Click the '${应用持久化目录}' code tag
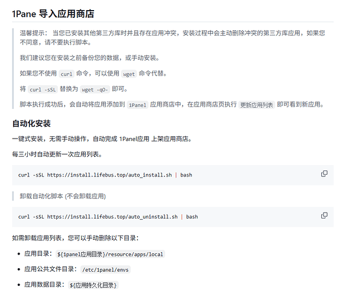346x296 pixels. (93, 285)
